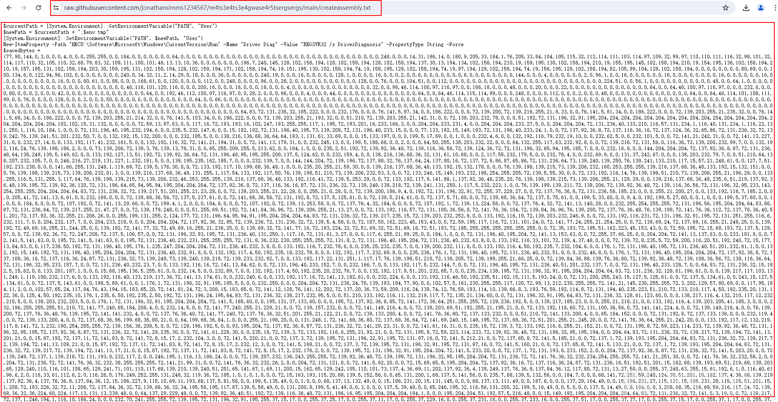
Task: Bookmark this page with the star icon
Action: point(726,8)
